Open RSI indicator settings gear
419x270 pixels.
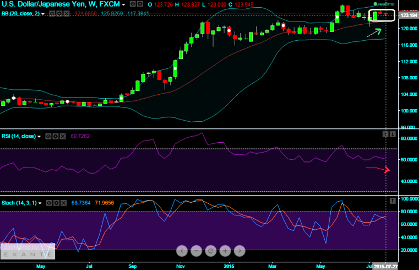[55, 136]
